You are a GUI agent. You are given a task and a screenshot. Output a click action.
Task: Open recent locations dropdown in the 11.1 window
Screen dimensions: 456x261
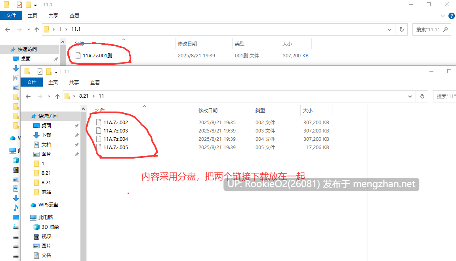point(29,29)
